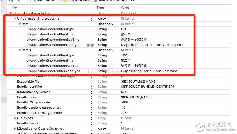The image size is (237, 134).
Task: Select the Bundle name key
Action: click(27, 97)
